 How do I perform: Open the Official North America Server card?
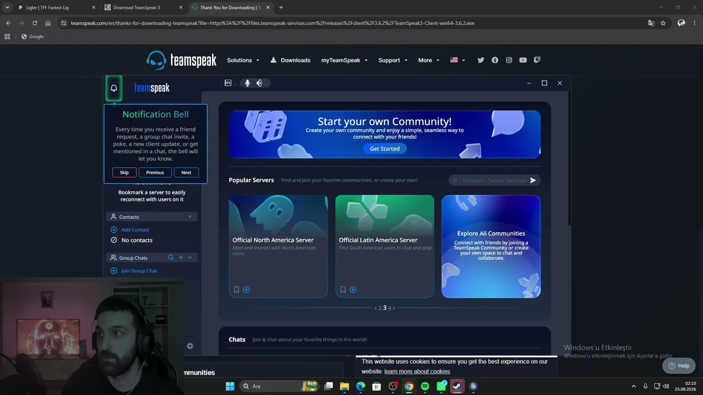tap(278, 246)
